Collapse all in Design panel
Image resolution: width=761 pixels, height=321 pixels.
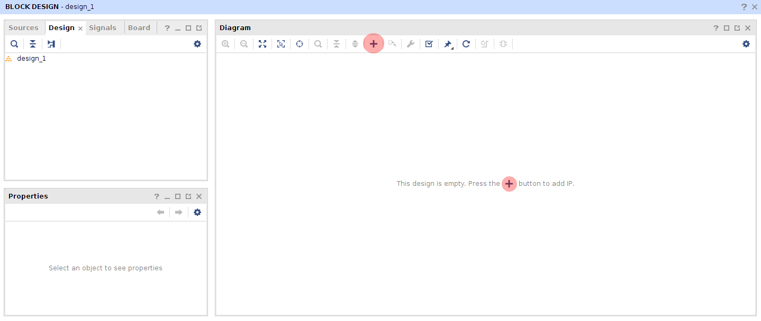coord(33,44)
